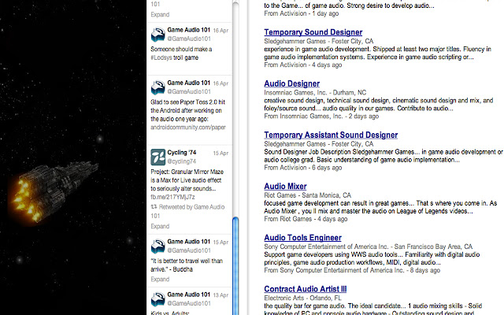Viewport: 504px width, 315px height.
Task: Click 15 Apr timestamp on Buddha tweet
Action: click(220, 243)
